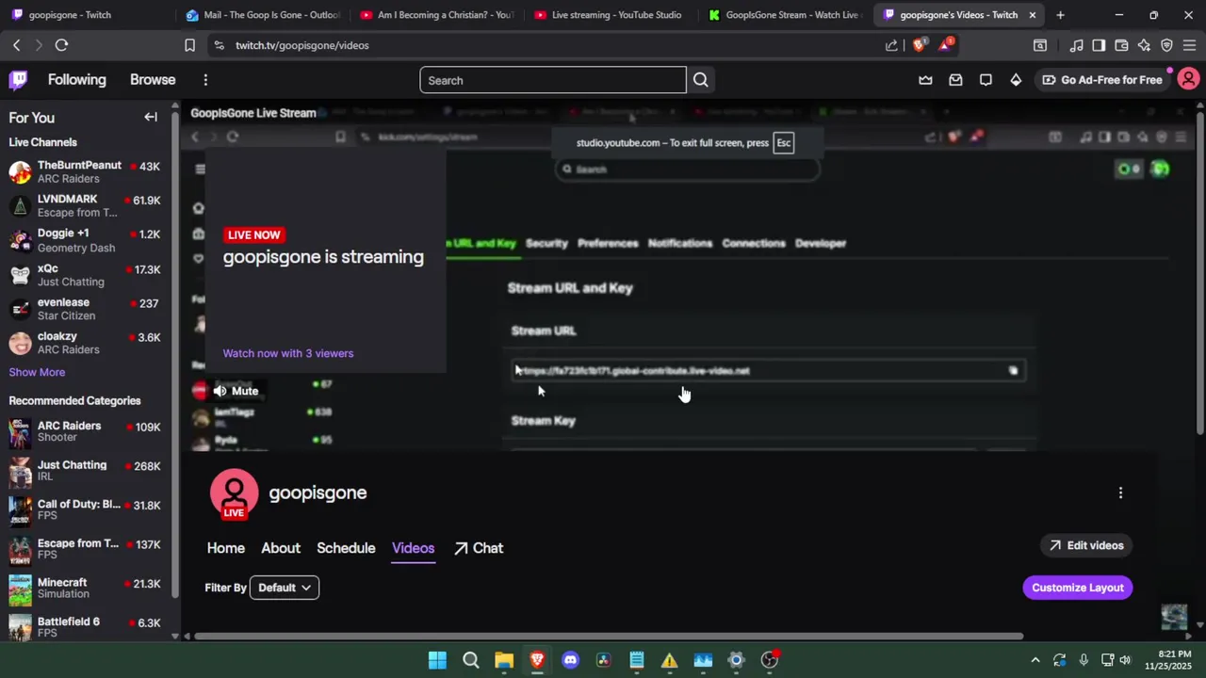Go back to the previous page
The image size is (1206, 678).
16,45
